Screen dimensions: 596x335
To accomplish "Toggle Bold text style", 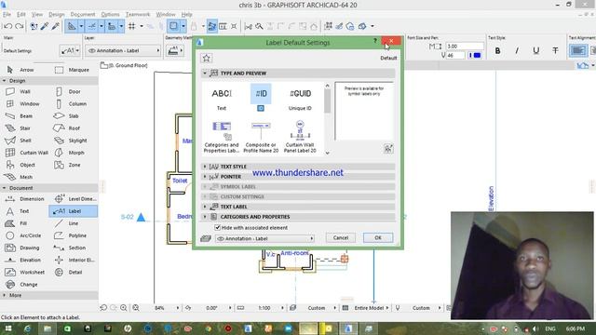I will click(x=497, y=50).
